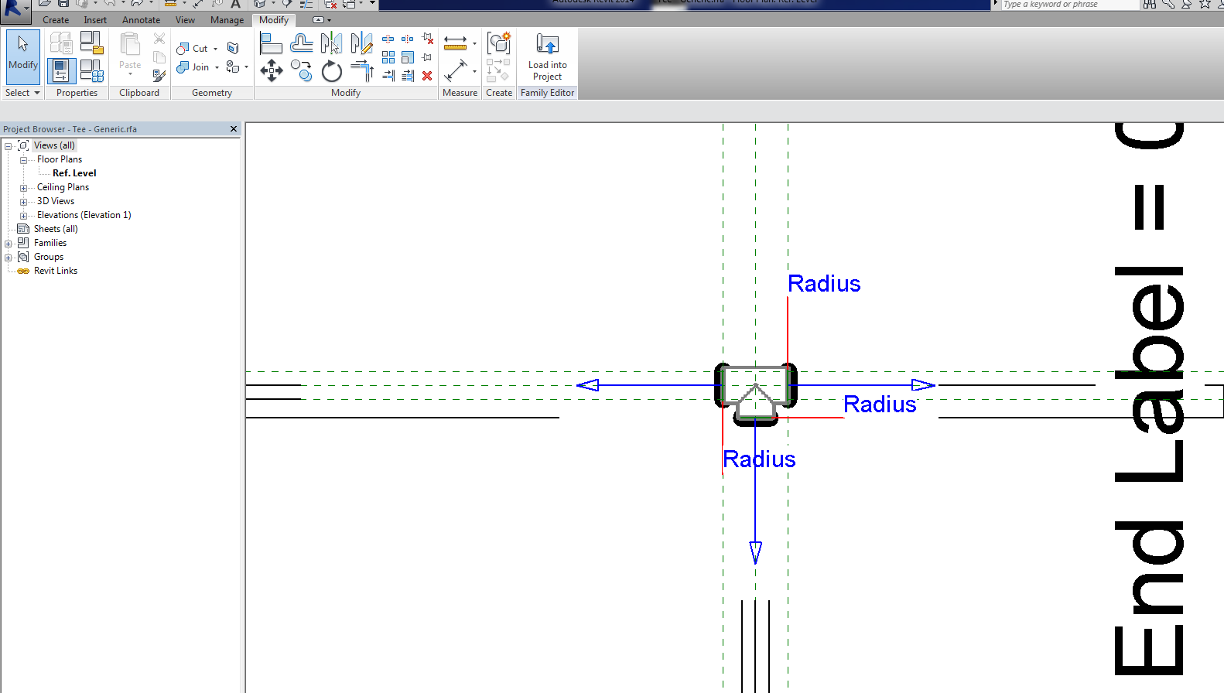This screenshot has width=1224, height=693.
Task: Click the Unpin tool icon
Action: pyautogui.click(x=427, y=39)
